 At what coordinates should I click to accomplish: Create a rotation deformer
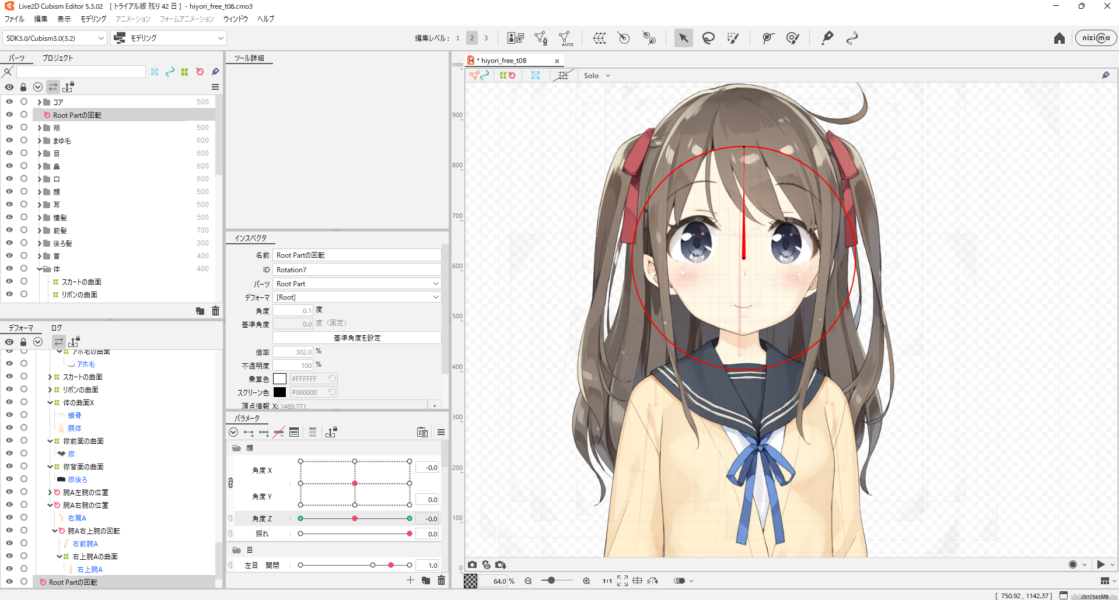click(x=624, y=38)
